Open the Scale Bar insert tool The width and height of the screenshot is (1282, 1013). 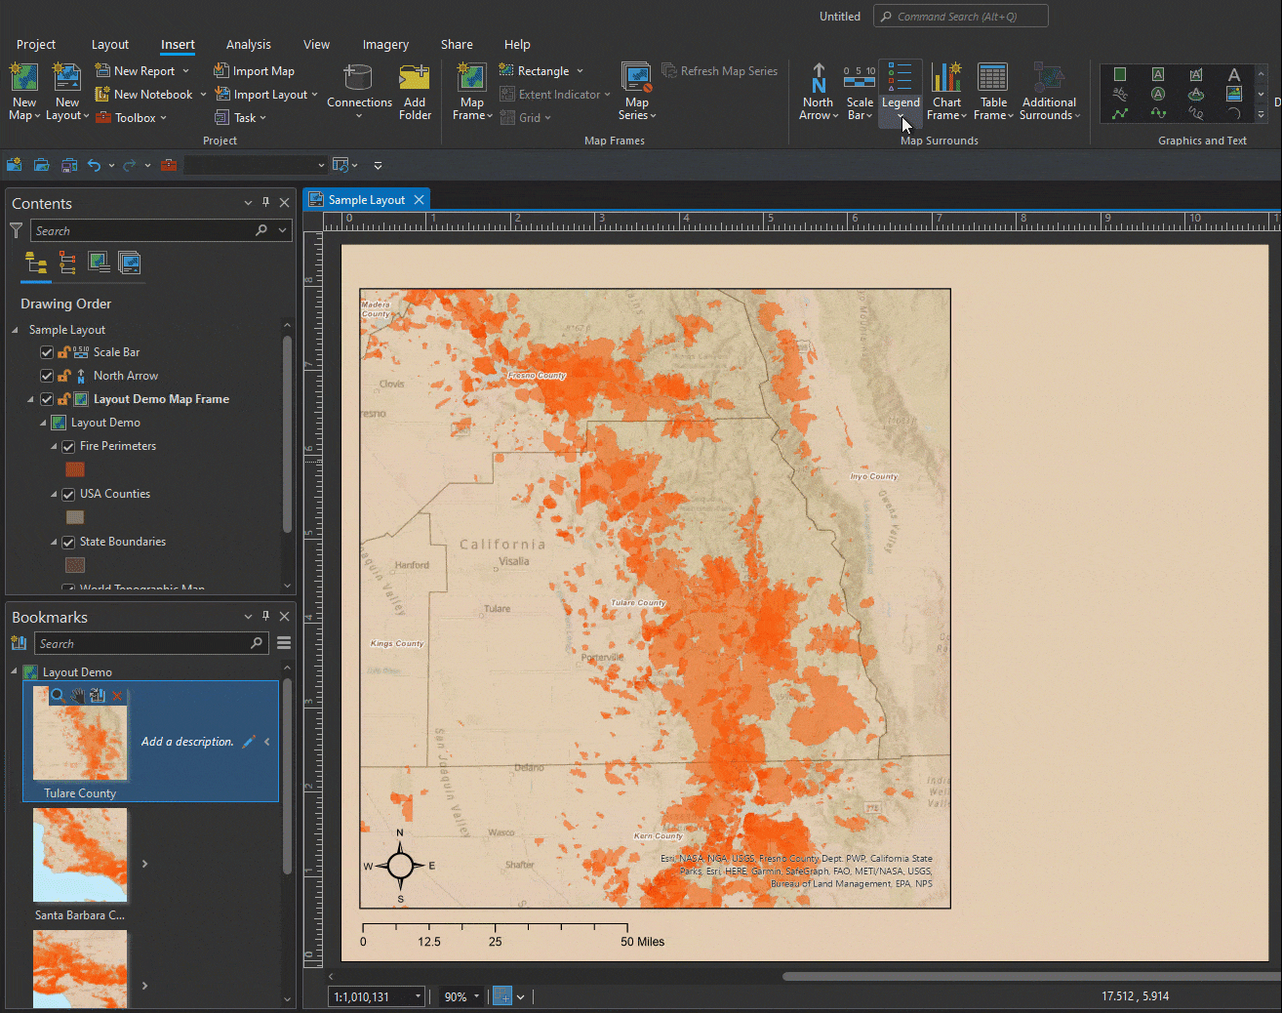[x=859, y=78]
